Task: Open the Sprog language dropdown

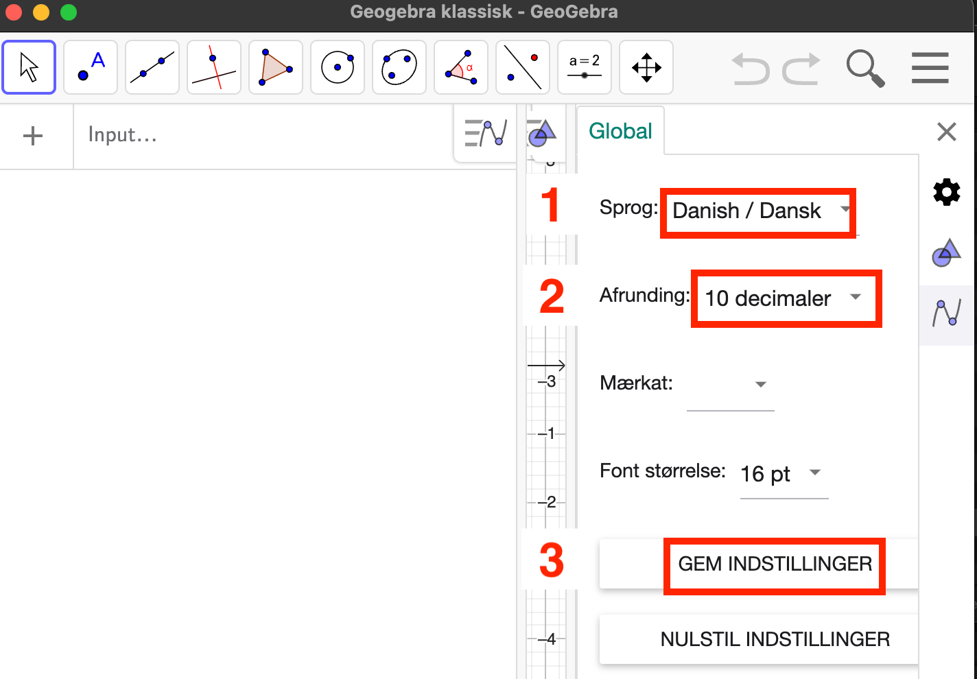Action: [x=760, y=211]
